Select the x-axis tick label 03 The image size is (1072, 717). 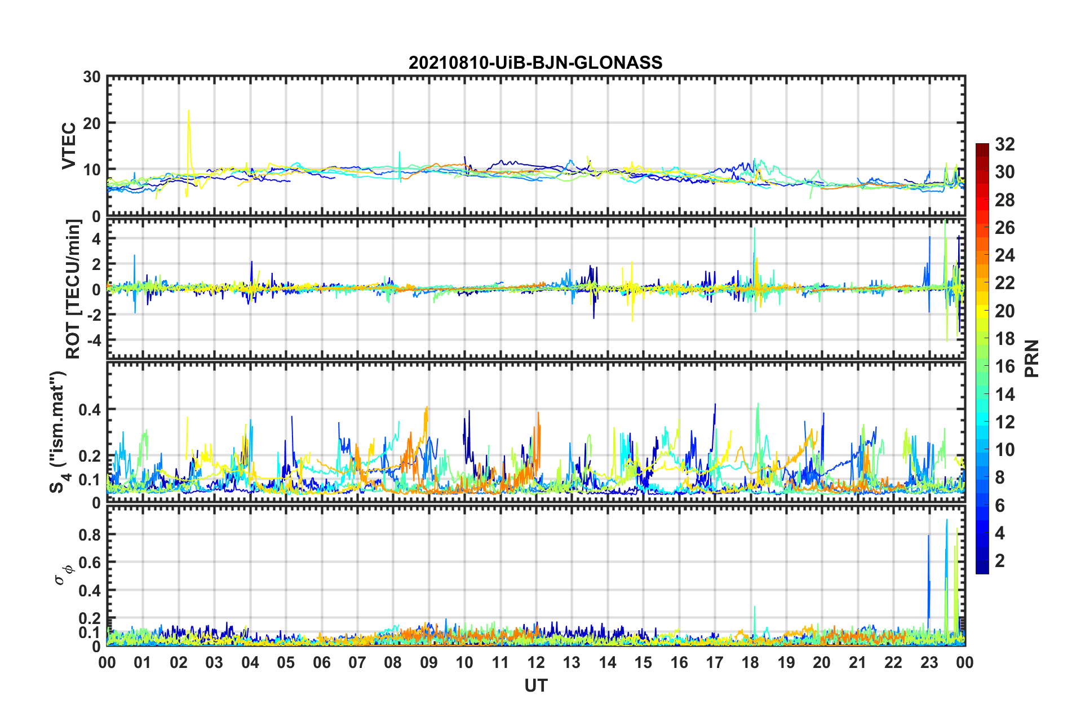[214, 662]
